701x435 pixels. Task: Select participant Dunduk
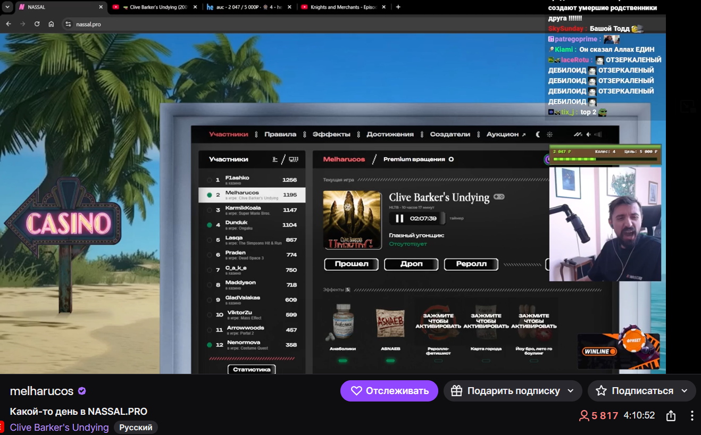click(252, 225)
